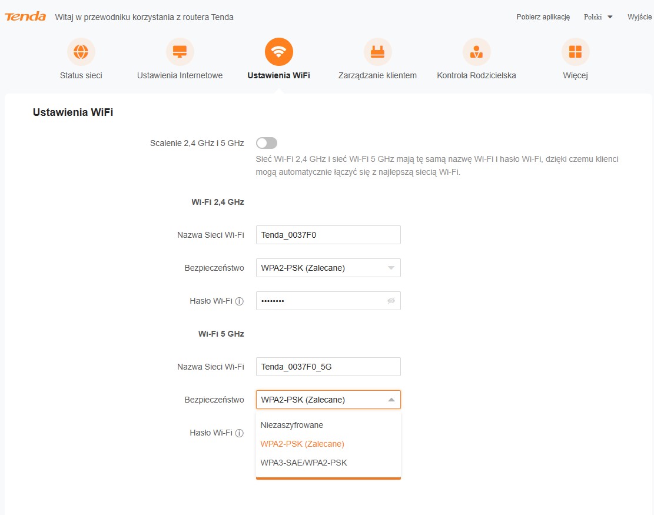654x515 pixels.
Task: Choose WPA3-SAE/WPA2-PSK option
Action: [328, 463]
